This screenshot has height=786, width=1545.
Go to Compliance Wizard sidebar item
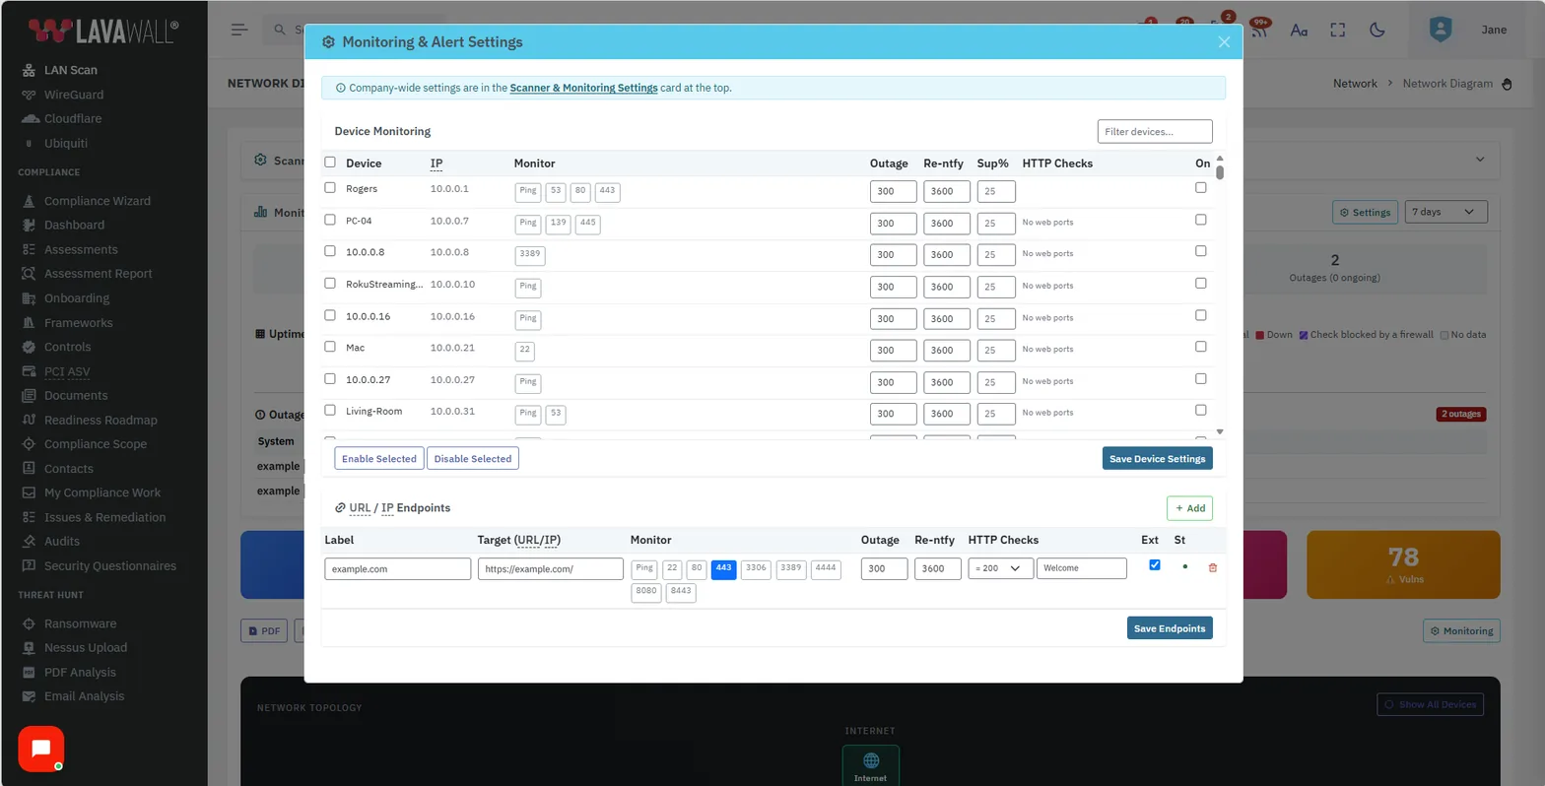97,201
